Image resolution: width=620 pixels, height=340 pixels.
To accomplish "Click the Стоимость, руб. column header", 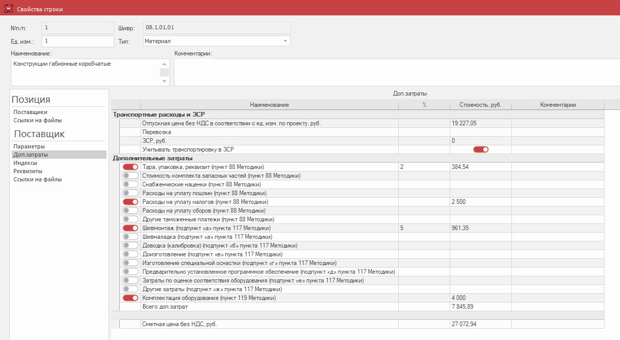I will tap(480, 105).
